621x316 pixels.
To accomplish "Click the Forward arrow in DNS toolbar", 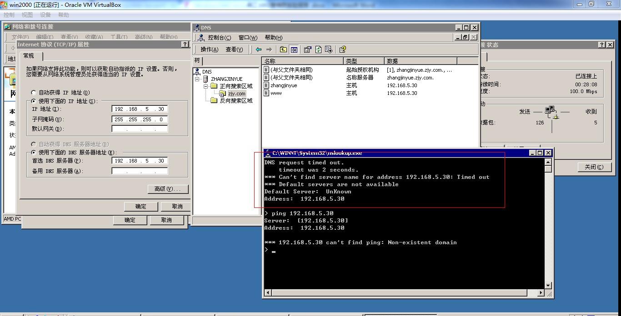I will click(269, 49).
